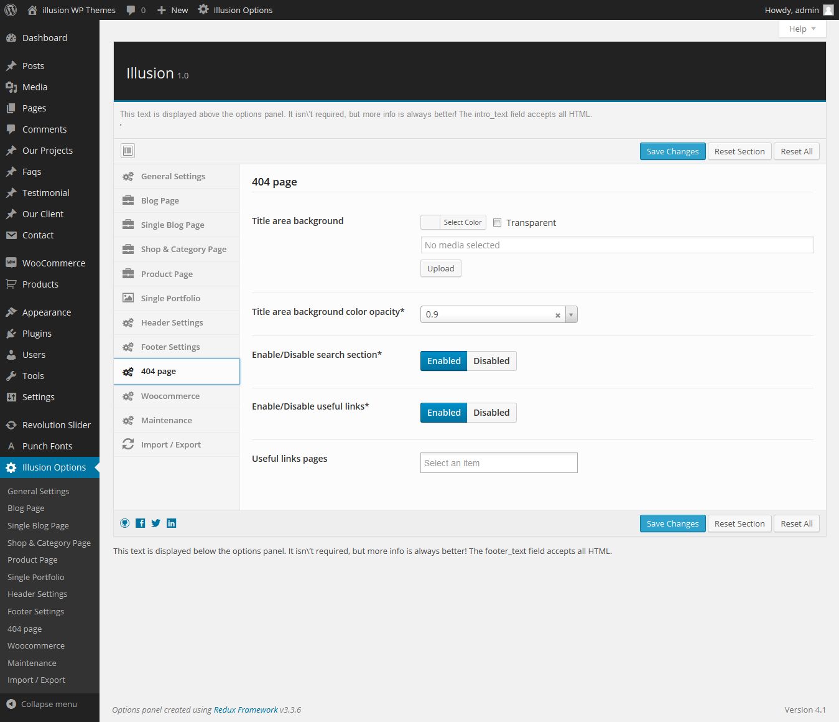The width and height of the screenshot is (839, 722).
Task: Click the Contact envelope icon in the sidebar
Action: tap(11, 235)
